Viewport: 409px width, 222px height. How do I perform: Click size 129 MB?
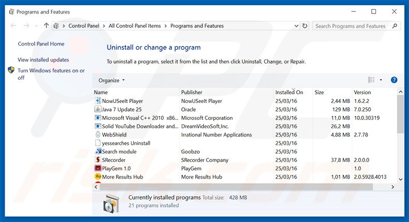(341, 109)
